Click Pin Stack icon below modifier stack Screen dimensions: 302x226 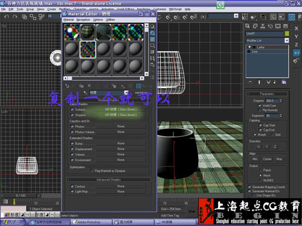[250, 82]
